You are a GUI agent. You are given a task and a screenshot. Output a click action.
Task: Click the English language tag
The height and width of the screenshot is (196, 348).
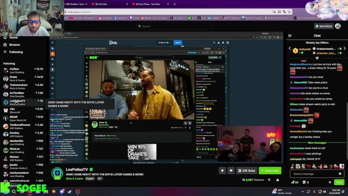(90, 179)
